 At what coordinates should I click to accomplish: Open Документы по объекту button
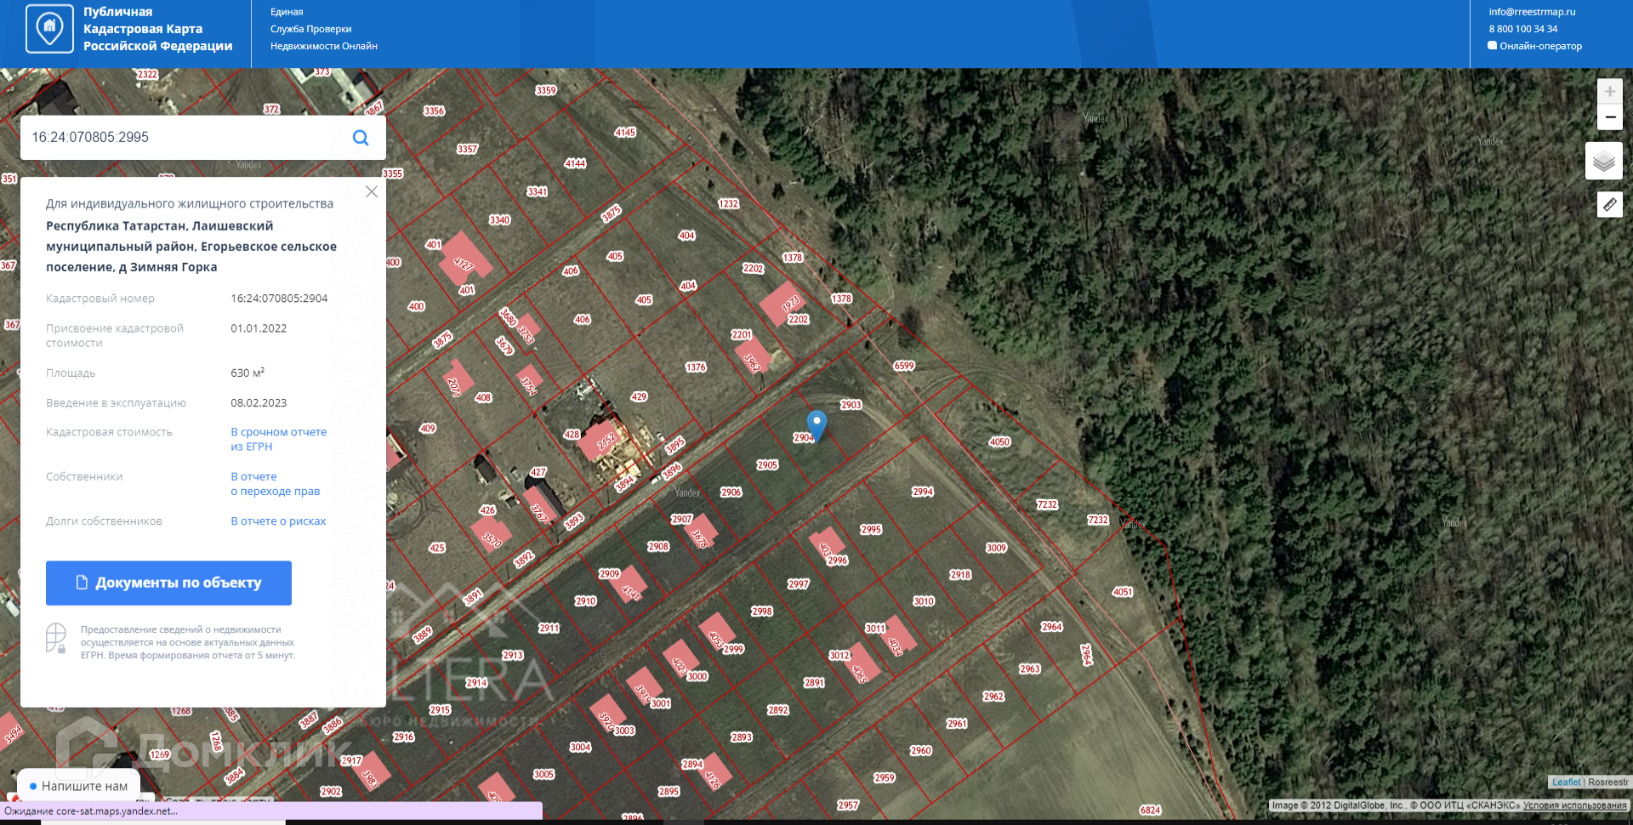click(x=168, y=583)
